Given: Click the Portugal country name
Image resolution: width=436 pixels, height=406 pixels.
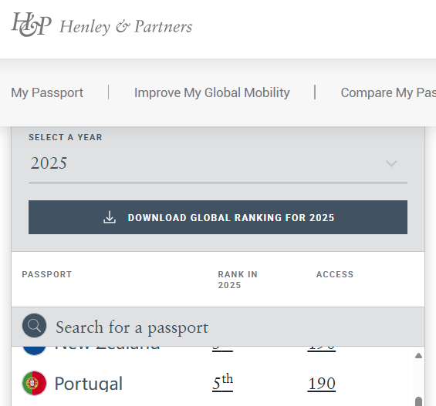Looking at the screenshot, I should pos(89,384).
